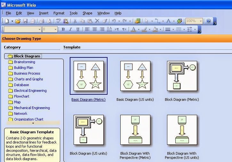Open the Connector tool dropdown arrow
The width and height of the screenshot is (232, 162).
pos(163,21)
